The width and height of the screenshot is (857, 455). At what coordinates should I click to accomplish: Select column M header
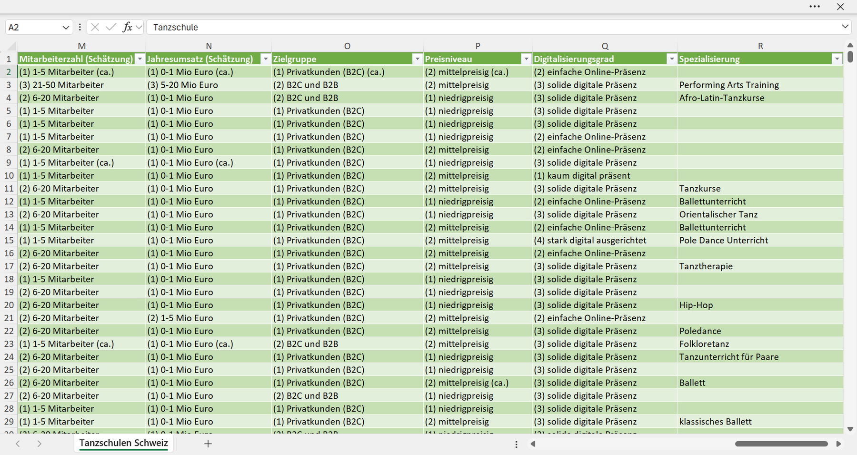[81, 46]
